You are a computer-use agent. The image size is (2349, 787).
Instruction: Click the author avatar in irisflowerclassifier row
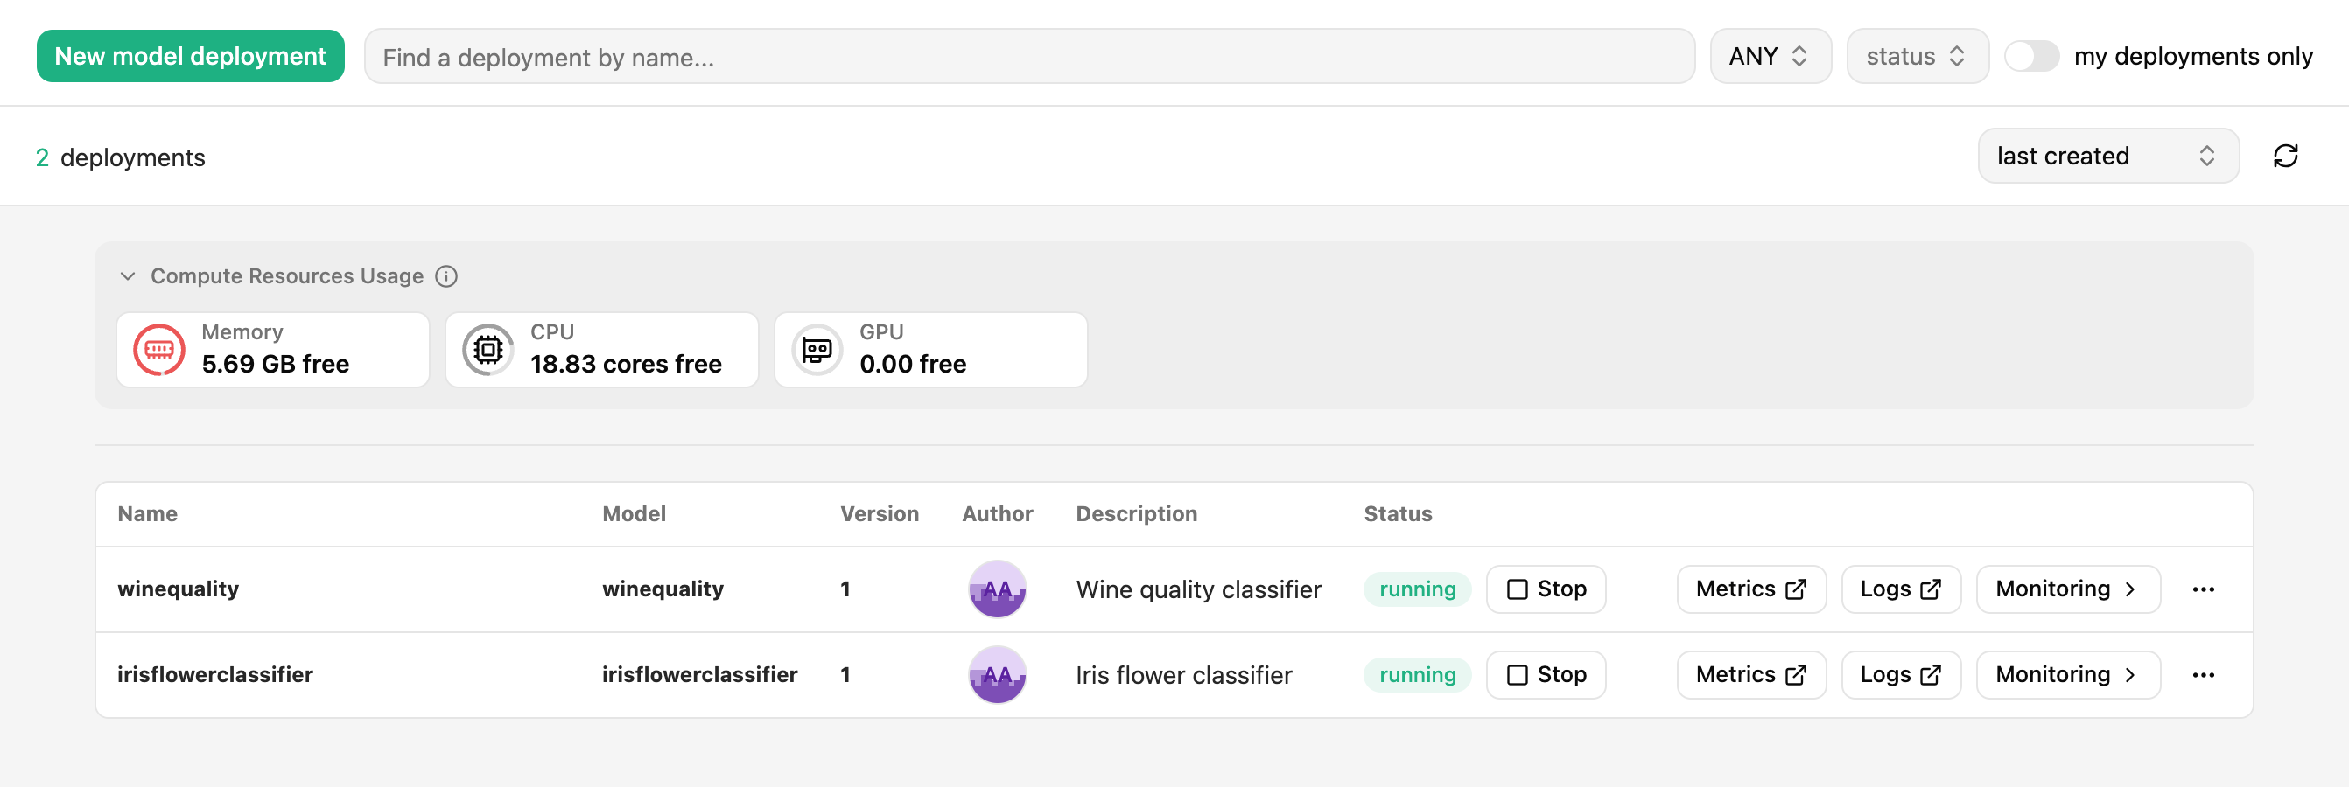(997, 675)
